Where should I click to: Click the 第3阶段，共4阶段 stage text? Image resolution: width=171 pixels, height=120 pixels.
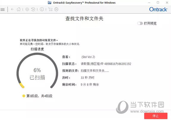39,96
